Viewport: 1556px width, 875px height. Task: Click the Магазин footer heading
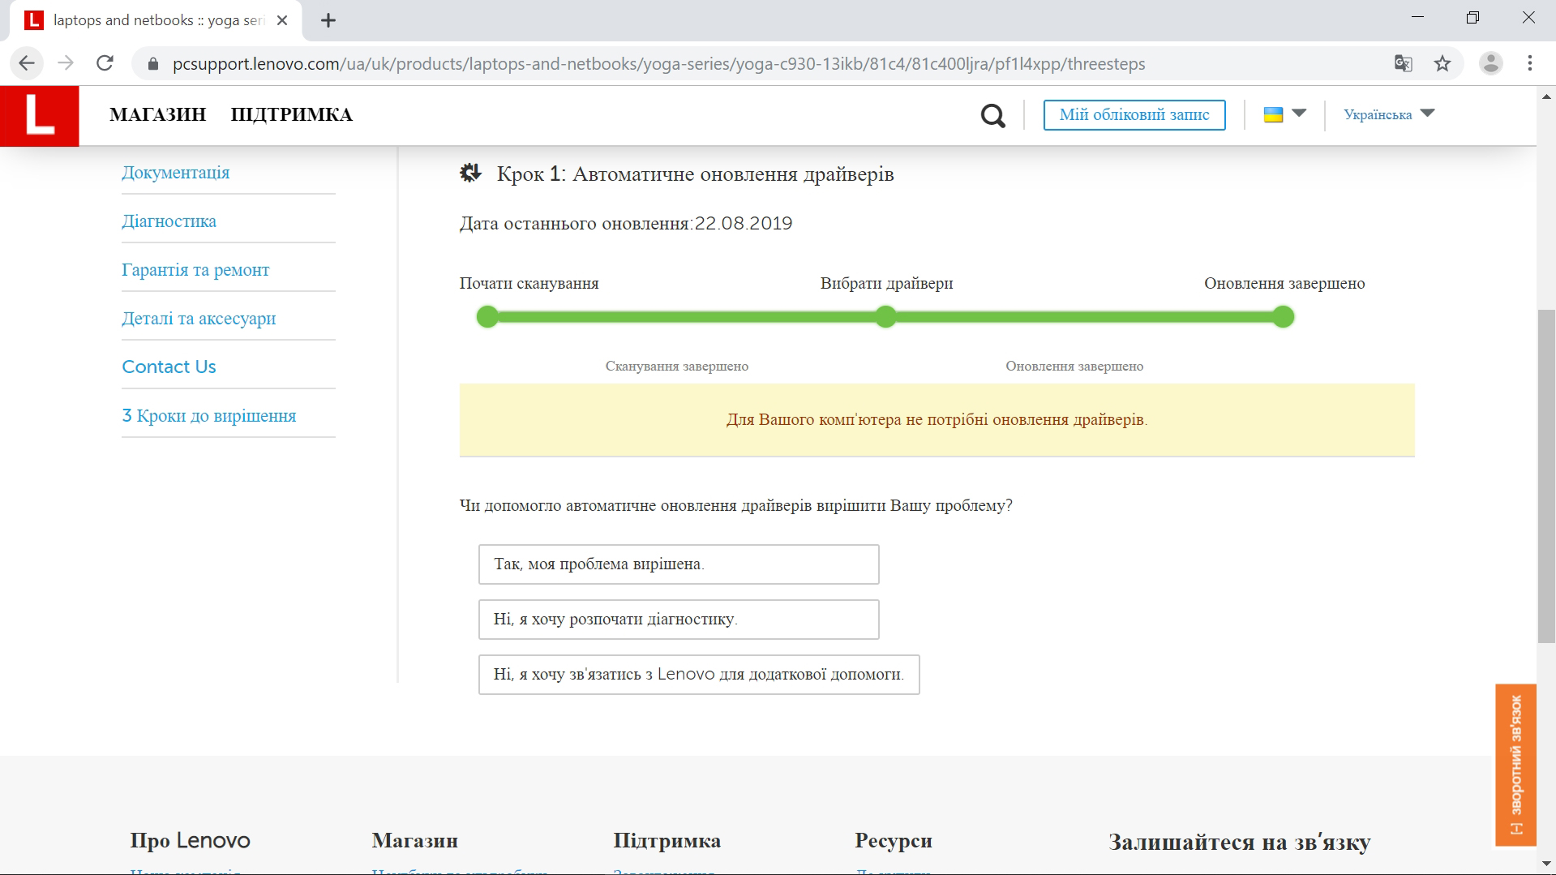point(414,841)
